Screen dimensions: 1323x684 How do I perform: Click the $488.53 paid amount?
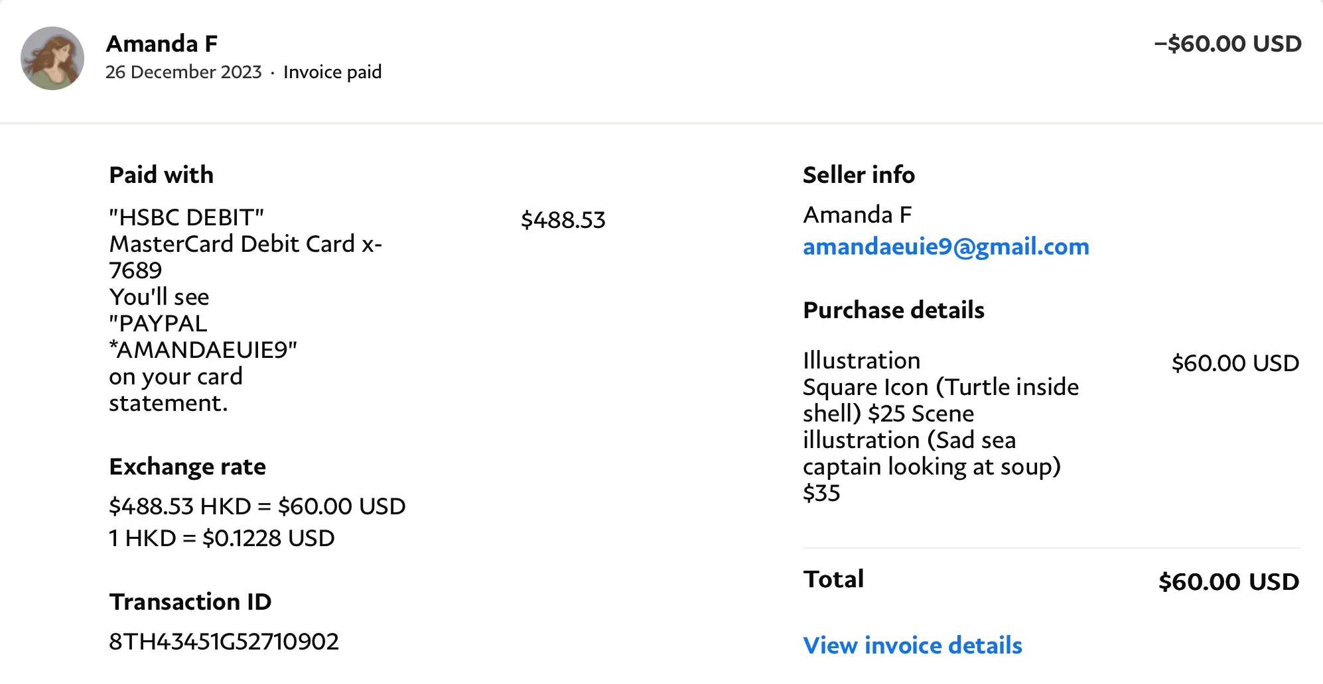coord(563,220)
